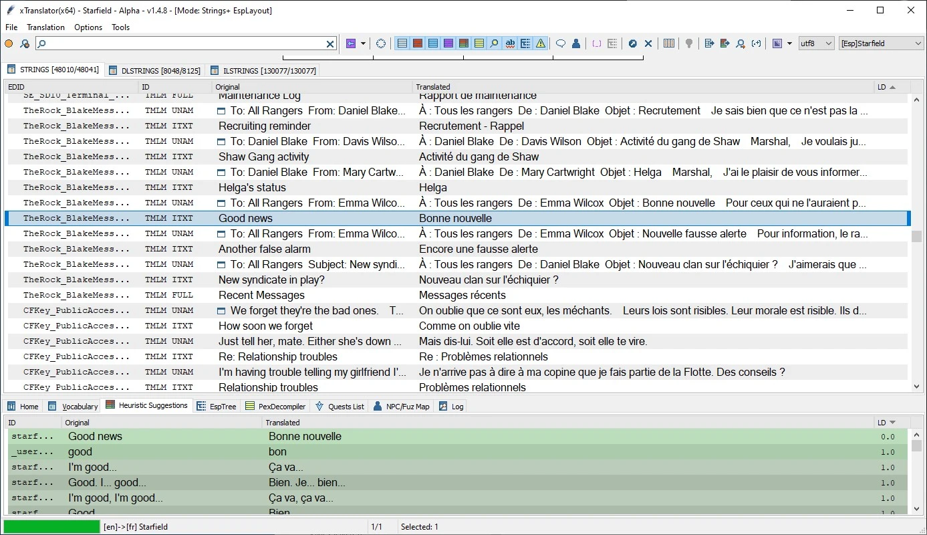
Task: Toggle the yellow lines filter button
Action: click(479, 43)
